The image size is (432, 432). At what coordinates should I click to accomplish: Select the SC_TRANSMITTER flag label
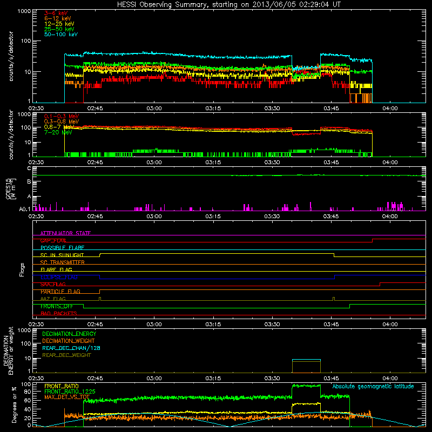(x=63, y=262)
